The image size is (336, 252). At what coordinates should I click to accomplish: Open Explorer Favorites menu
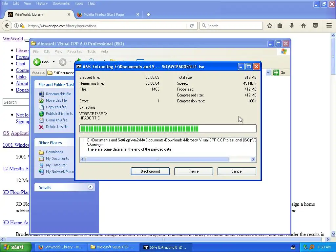(x=74, y=52)
